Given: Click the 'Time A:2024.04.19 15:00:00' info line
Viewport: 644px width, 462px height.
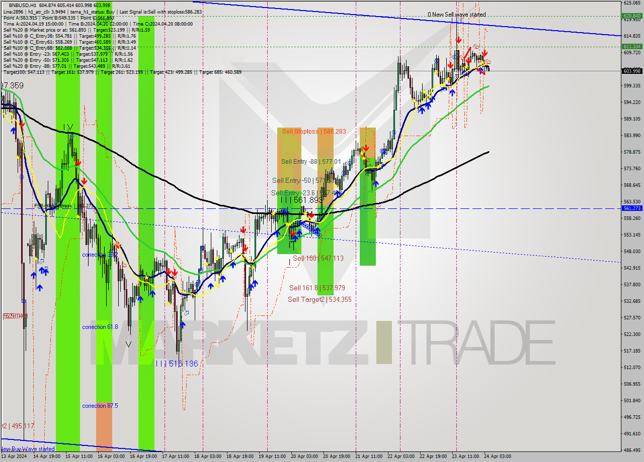Looking at the screenshot, I should coord(98,24).
